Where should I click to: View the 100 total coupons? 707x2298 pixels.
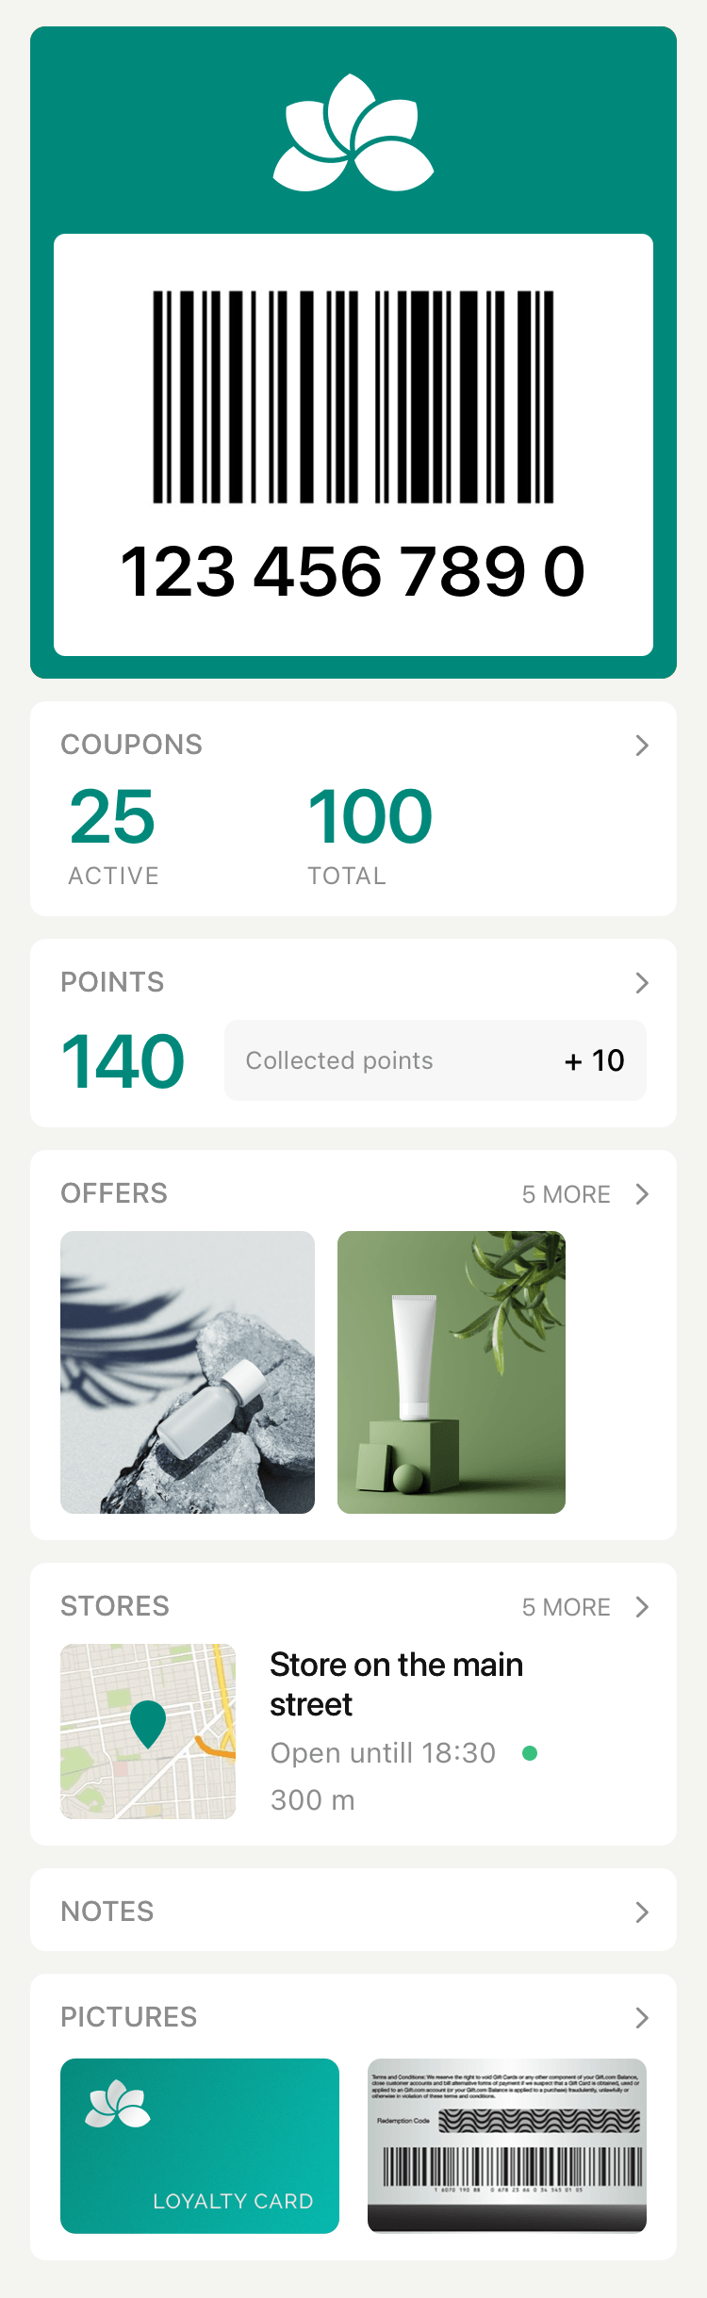click(x=370, y=834)
